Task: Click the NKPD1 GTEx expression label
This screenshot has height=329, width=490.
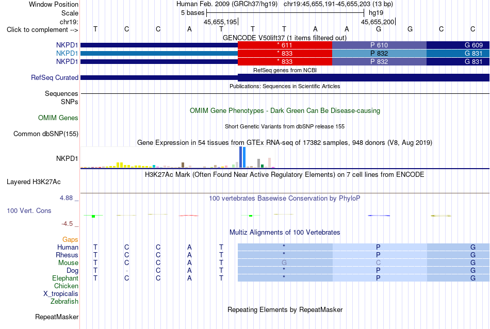Action: click(x=67, y=158)
